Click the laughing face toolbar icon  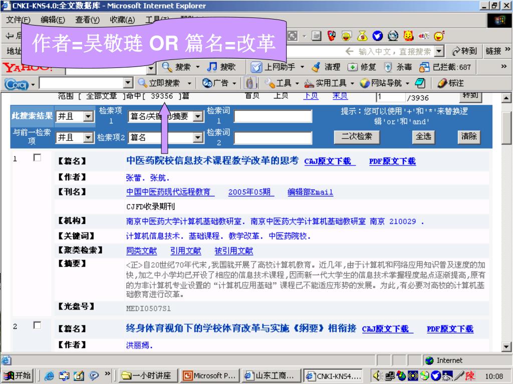(347, 35)
